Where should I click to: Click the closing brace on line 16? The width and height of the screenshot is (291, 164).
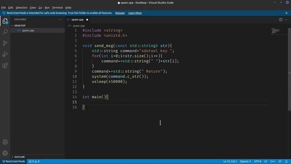click(x=84, y=107)
